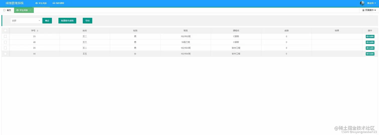Click C语言 in the 学号 23 row
Screen dimensions: 379x135
tap(236, 36)
